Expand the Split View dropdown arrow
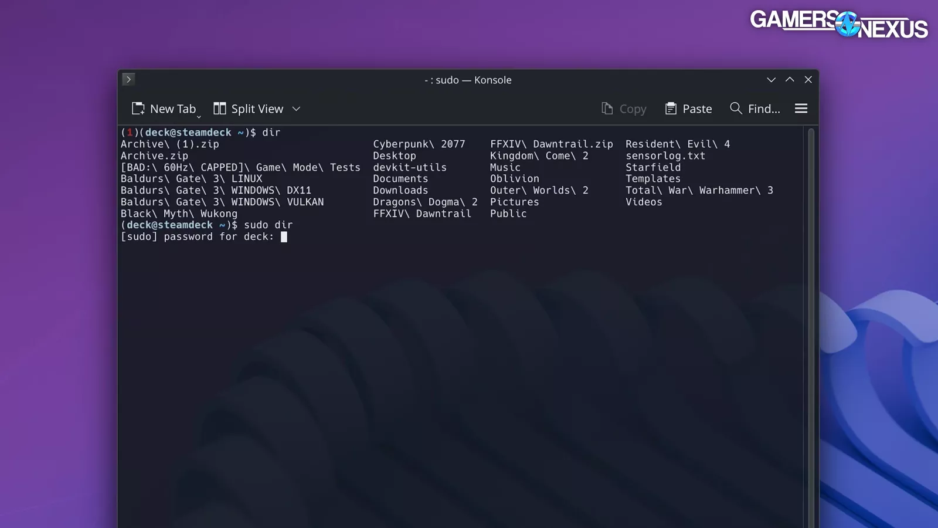The height and width of the screenshot is (528, 938). (x=297, y=109)
